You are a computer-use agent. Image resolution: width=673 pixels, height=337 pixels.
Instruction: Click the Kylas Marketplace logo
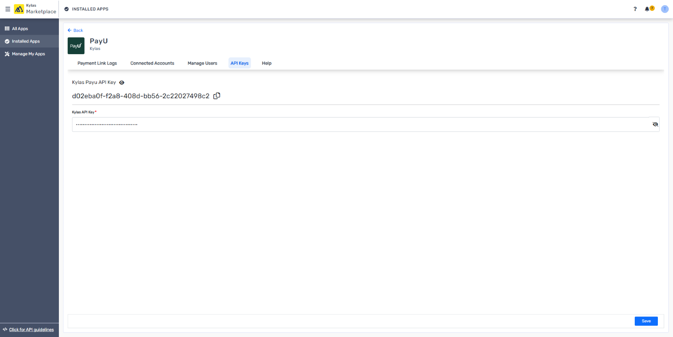point(19,9)
